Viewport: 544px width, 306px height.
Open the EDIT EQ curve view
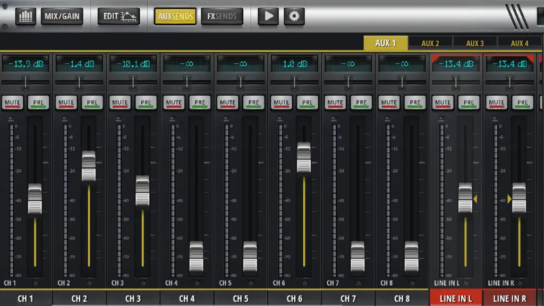coord(119,16)
